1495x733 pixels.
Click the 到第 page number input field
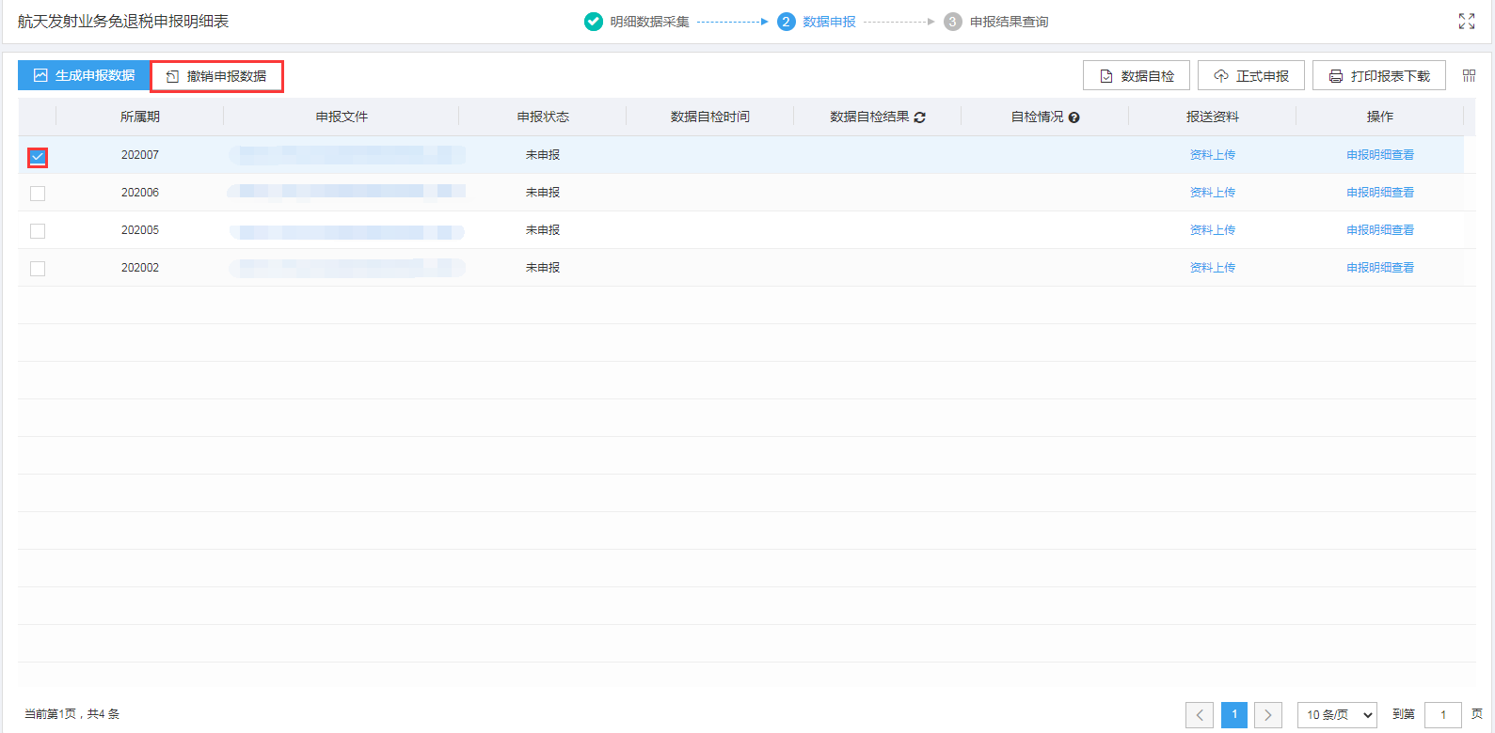pyautogui.click(x=1443, y=715)
